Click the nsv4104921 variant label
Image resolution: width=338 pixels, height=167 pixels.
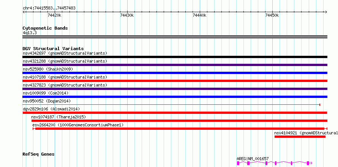(306, 133)
